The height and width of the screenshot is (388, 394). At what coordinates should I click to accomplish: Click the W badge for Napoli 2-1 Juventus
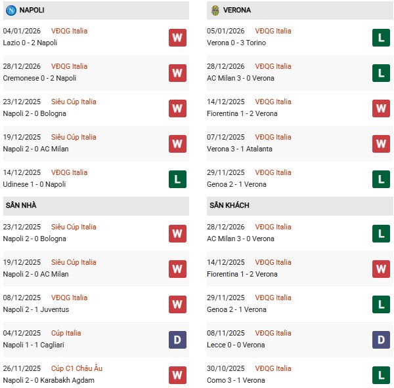pyautogui.click(x=177, y=304)
